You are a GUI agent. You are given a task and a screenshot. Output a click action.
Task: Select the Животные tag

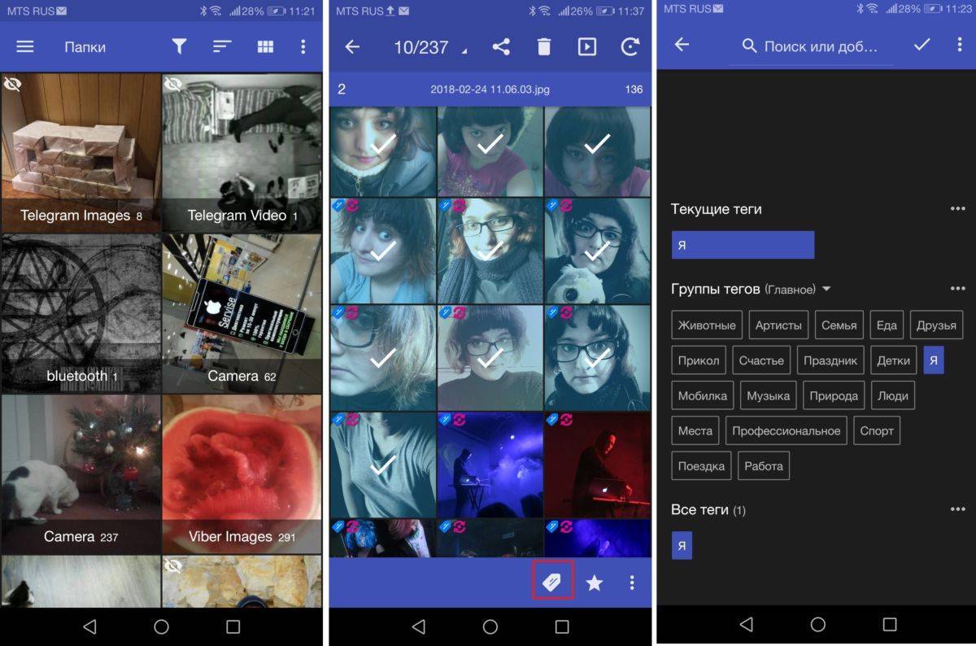point(707,325)
